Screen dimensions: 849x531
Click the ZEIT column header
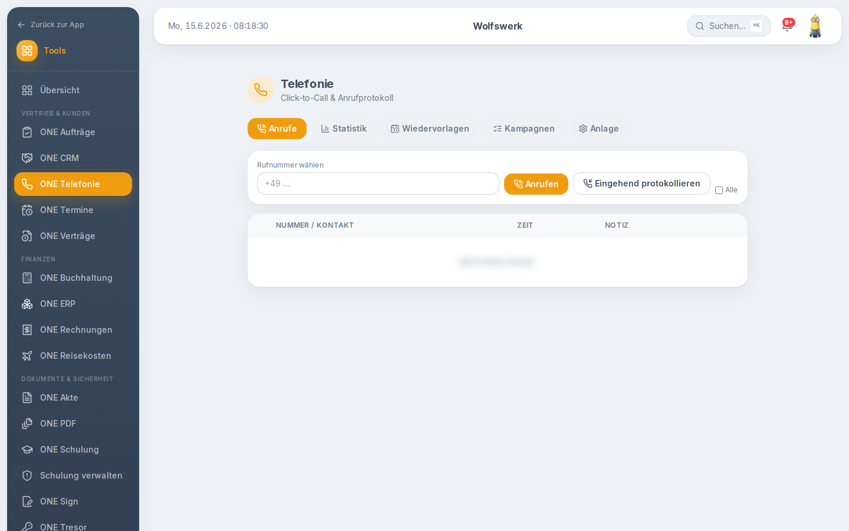click(x=525, y=225)
